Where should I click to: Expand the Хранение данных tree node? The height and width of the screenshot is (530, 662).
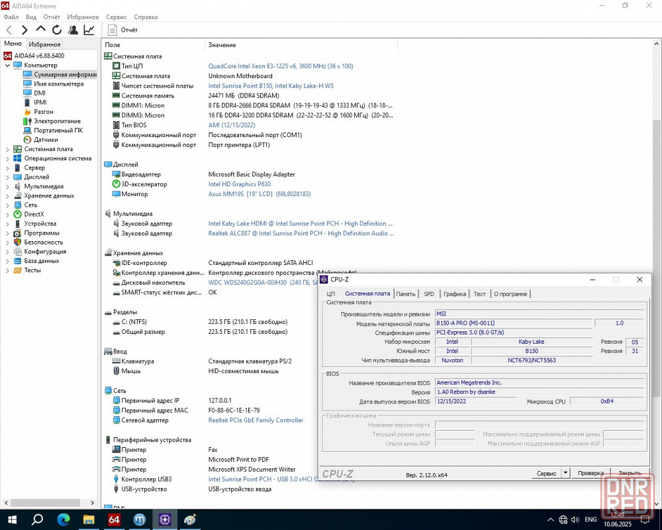pyautogui.click(x=7, y=195)
